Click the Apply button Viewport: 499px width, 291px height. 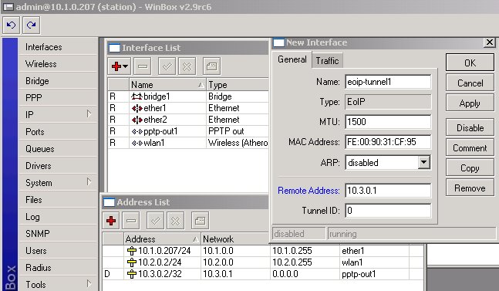[x=470, y=103]
